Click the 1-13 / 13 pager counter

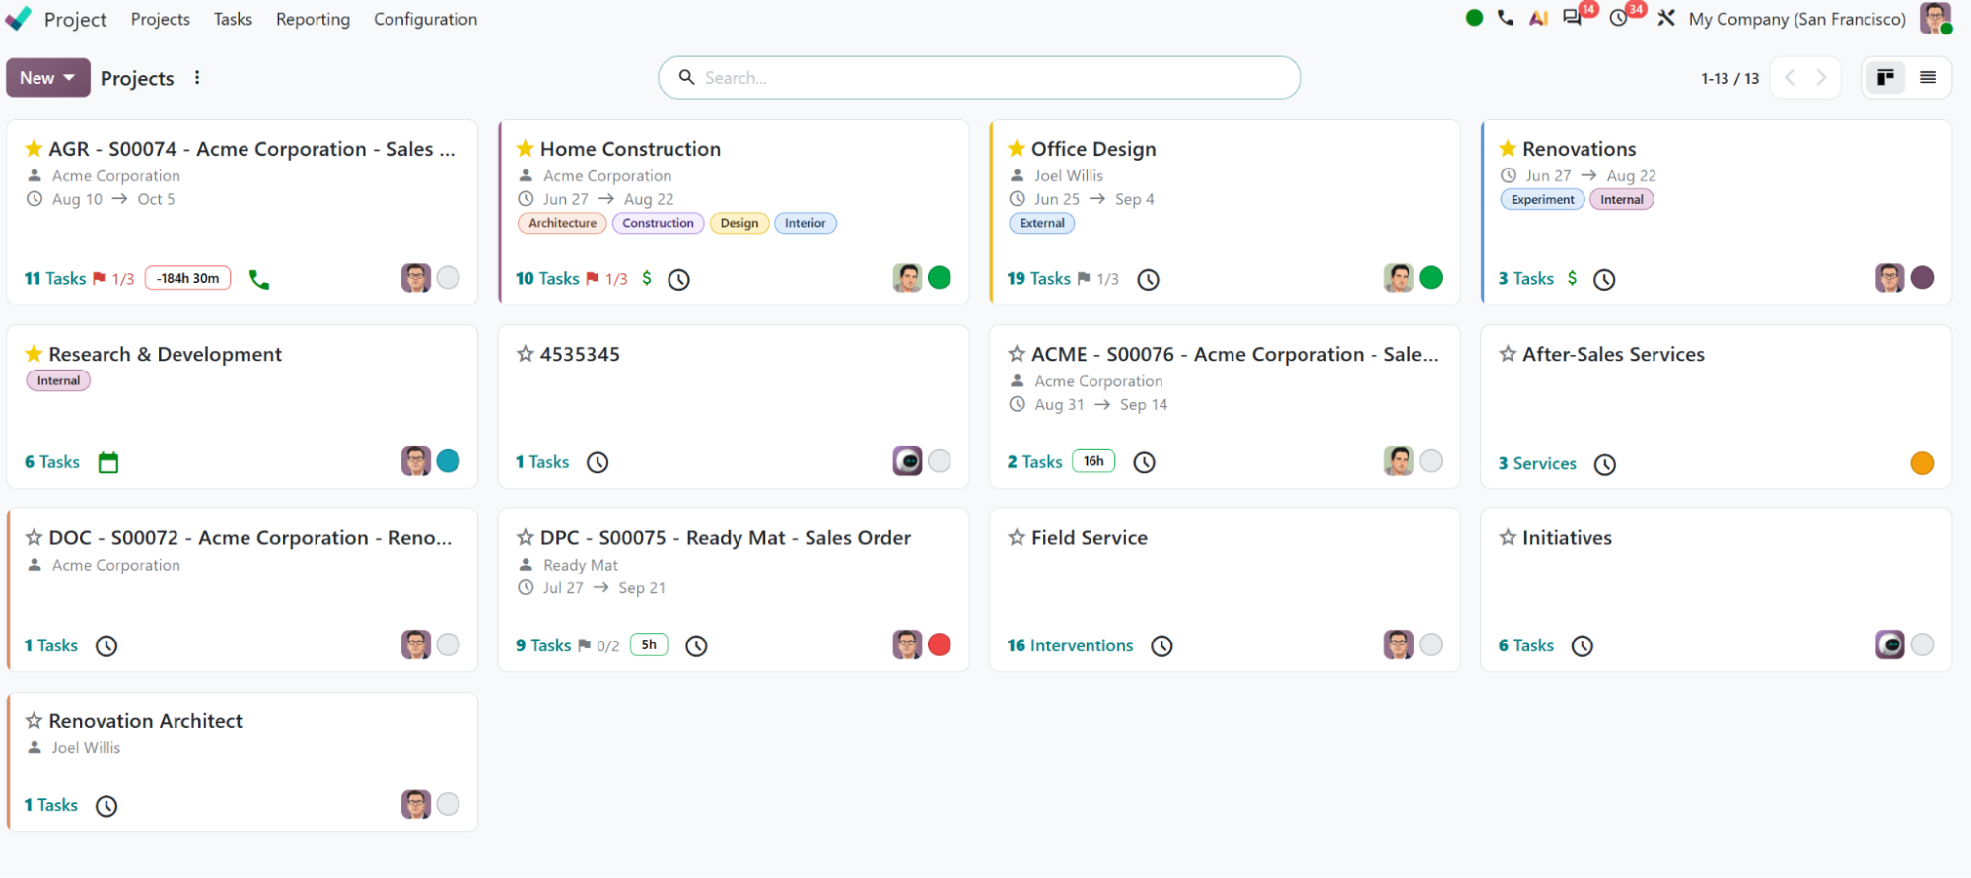point(1729,78)
